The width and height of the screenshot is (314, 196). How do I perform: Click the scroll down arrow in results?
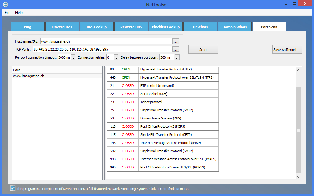[298, 176]
